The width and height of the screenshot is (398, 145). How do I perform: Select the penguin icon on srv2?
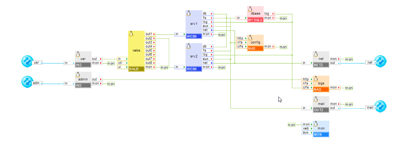(188, 46)
